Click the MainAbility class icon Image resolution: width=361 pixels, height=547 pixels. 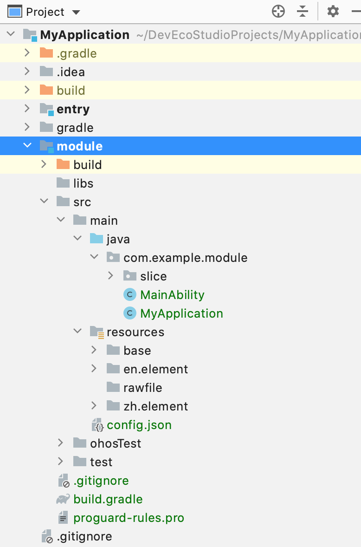click(130, 295)
